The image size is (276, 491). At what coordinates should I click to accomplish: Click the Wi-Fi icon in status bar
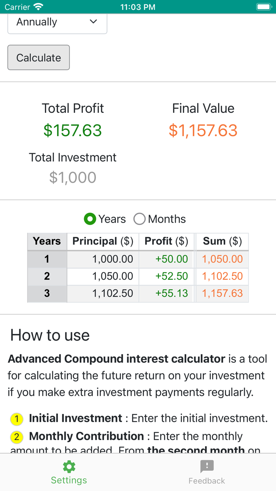click(x=37, y=7)
